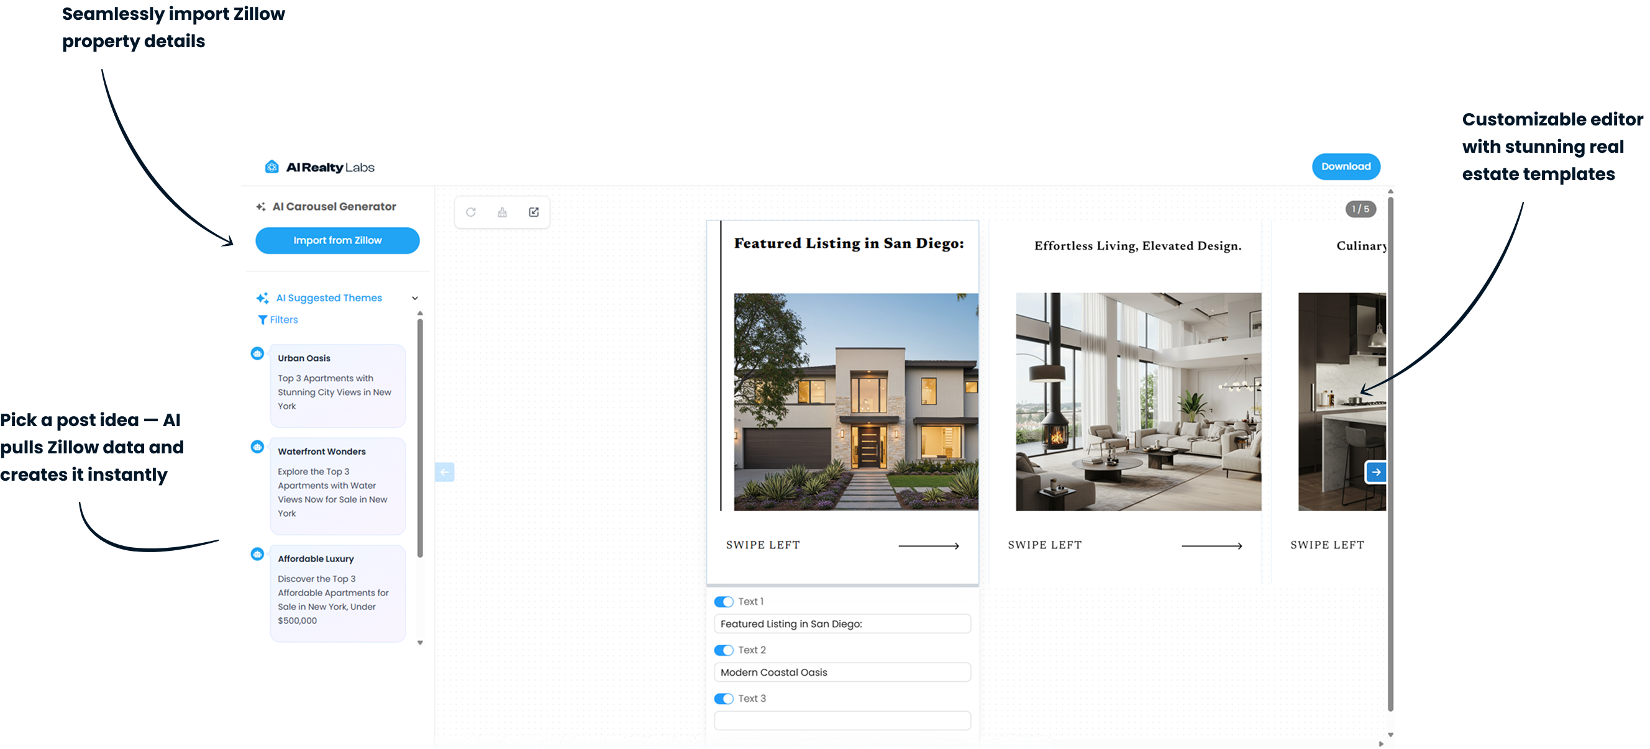Click the faded previous-slide arrow icon
The image size is (1650, 749).
[445, 472]
